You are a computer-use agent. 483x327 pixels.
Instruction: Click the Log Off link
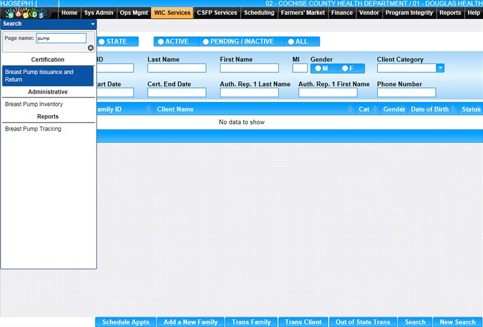[48, 4]
